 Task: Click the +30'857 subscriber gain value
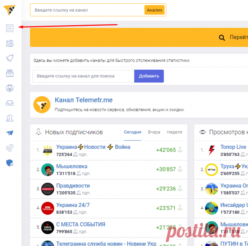pos(166,169)
